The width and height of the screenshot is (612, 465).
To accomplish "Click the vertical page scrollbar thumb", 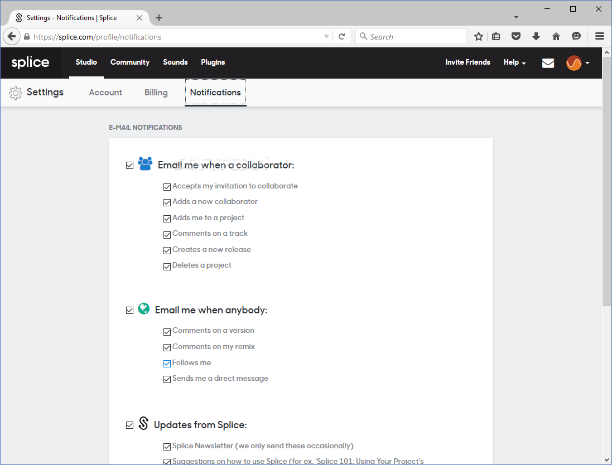I will click(x=606, y=181).
